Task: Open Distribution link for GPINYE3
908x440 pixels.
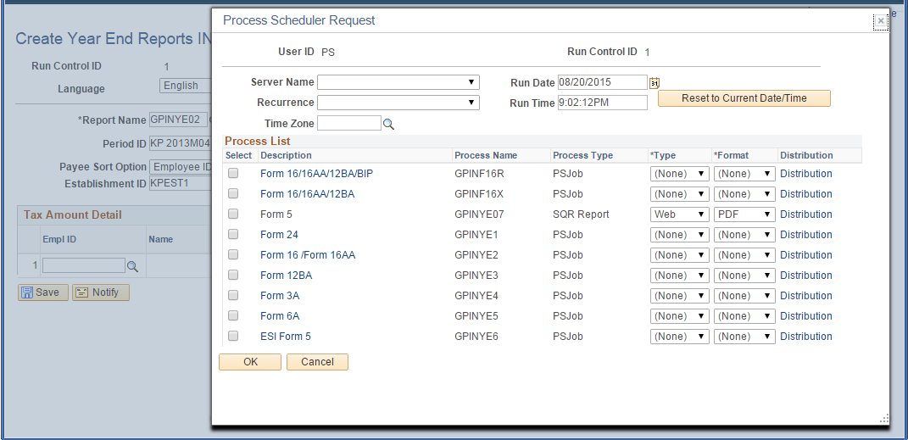Action: click(x=806, y=275)
